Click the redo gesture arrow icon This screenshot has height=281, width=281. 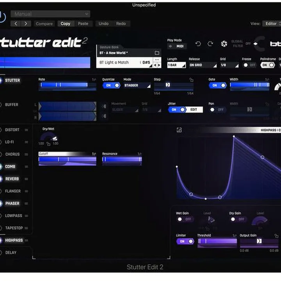coord(210,44)
